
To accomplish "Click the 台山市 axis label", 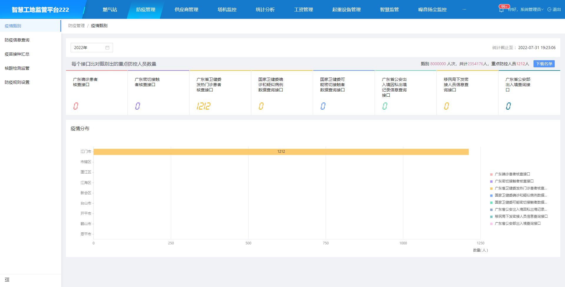I will click(x=86, y=203).
